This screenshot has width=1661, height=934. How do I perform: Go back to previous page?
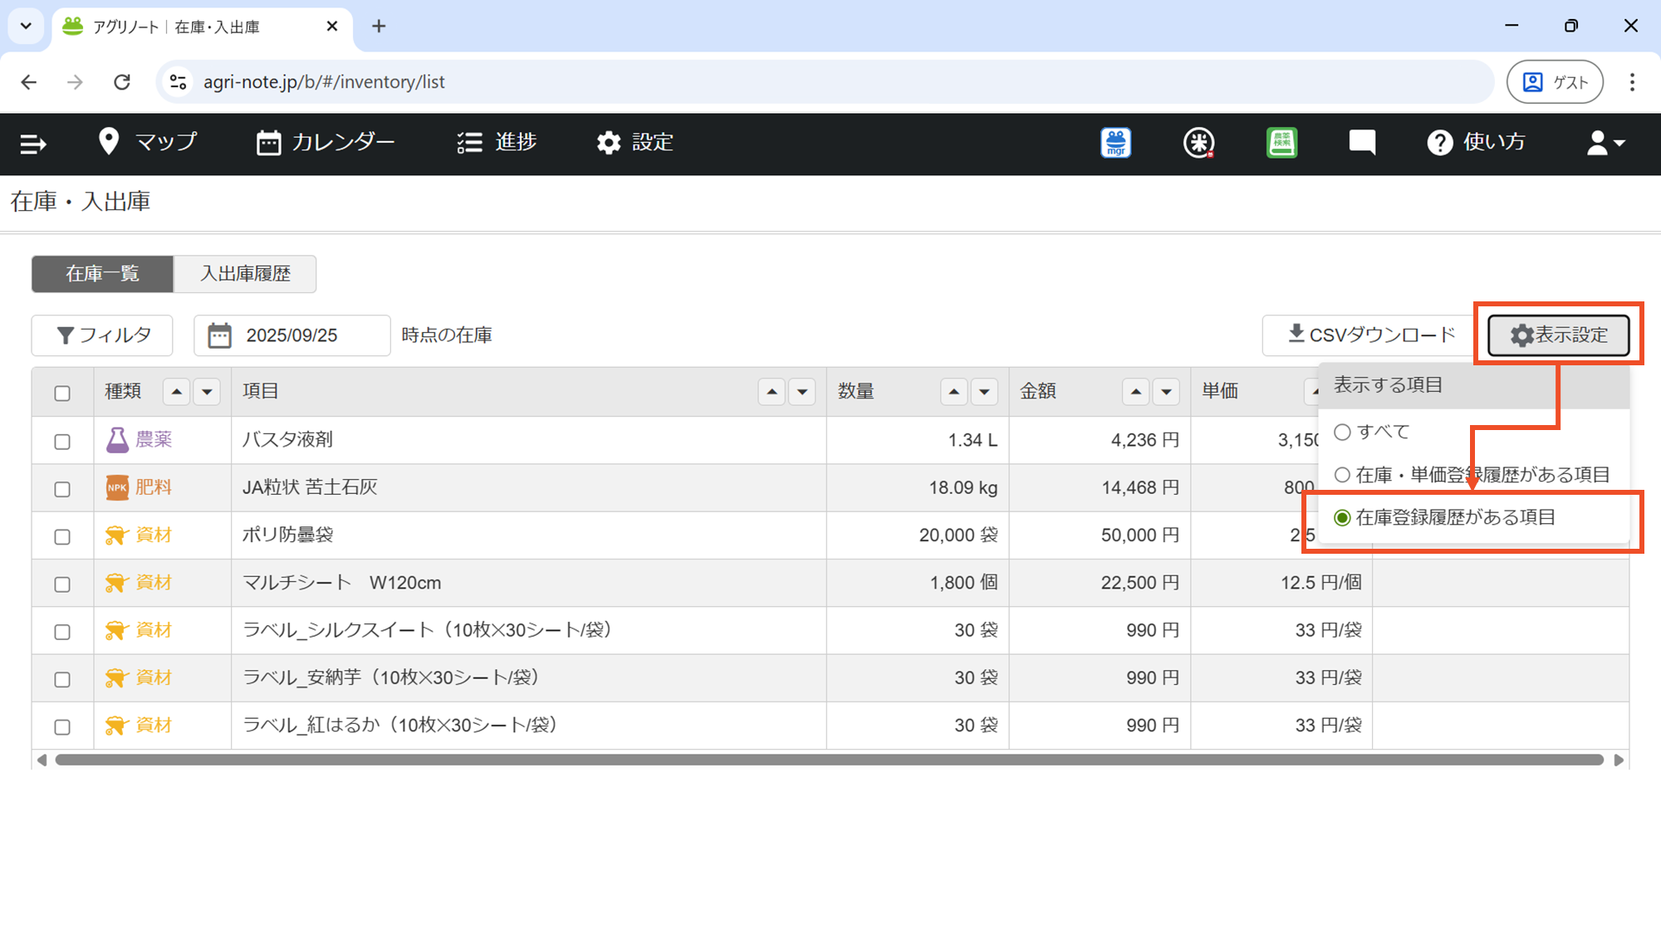tap(29, 81)
